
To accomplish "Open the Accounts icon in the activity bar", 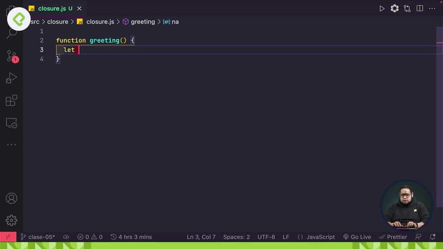I will [11, 198].
